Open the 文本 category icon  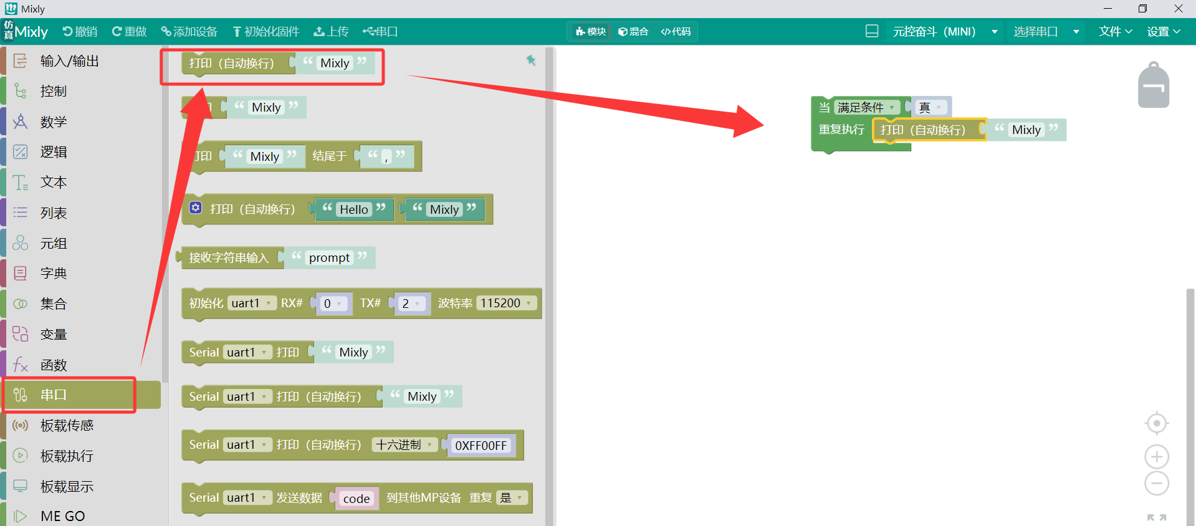(x=21, y=182)
